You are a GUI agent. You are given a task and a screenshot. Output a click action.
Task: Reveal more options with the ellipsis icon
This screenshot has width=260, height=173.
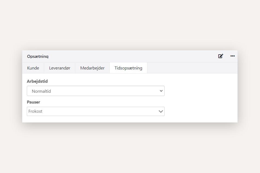pyautogui.click(x=232, y=56)
